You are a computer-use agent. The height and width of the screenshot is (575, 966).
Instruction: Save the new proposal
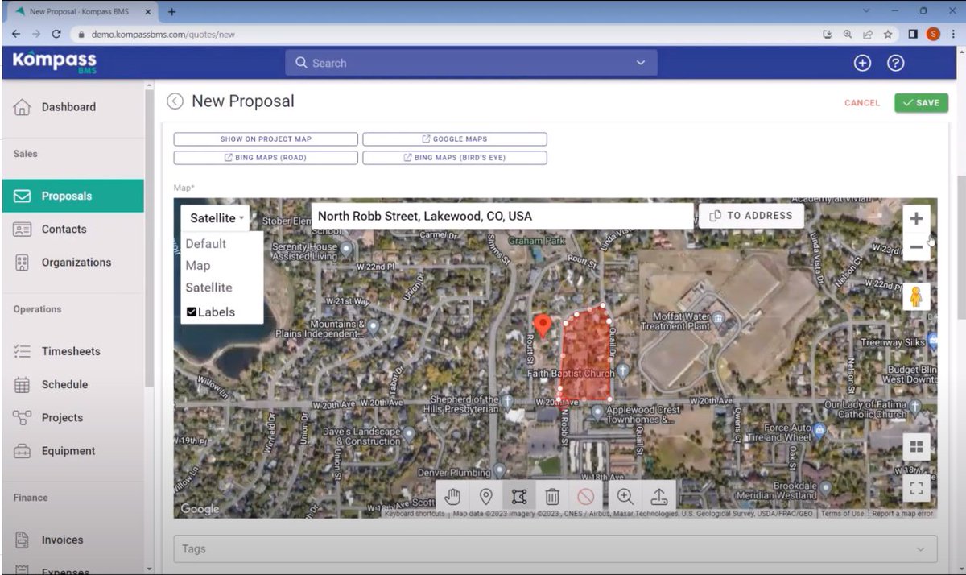[920, 103]
